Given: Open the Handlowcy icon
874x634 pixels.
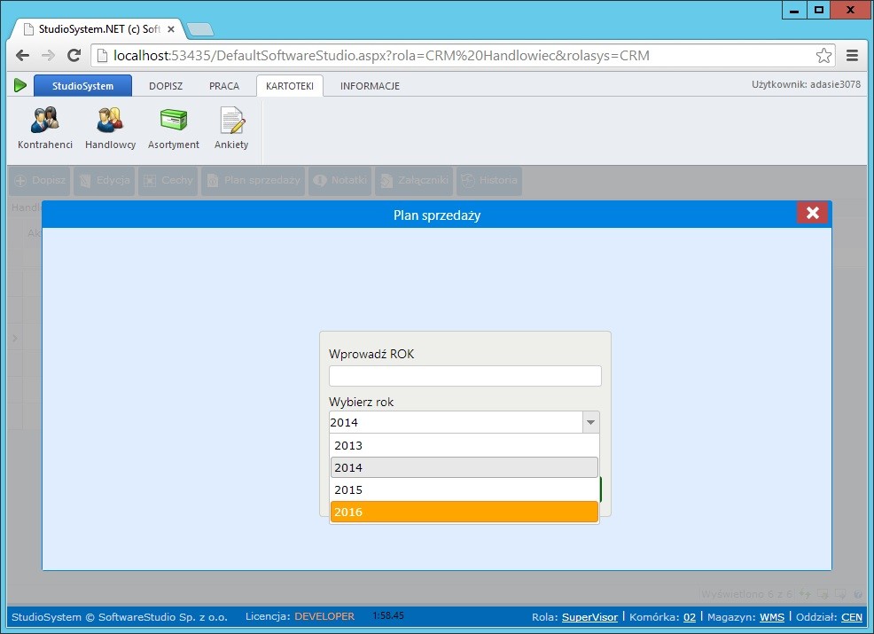Looking at the screenshot, I should click(x=110, y=128).
